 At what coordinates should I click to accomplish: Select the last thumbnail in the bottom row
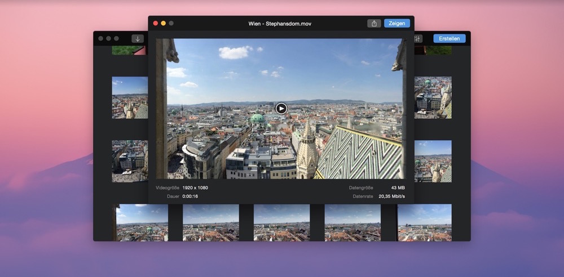[x=424, y=222]
